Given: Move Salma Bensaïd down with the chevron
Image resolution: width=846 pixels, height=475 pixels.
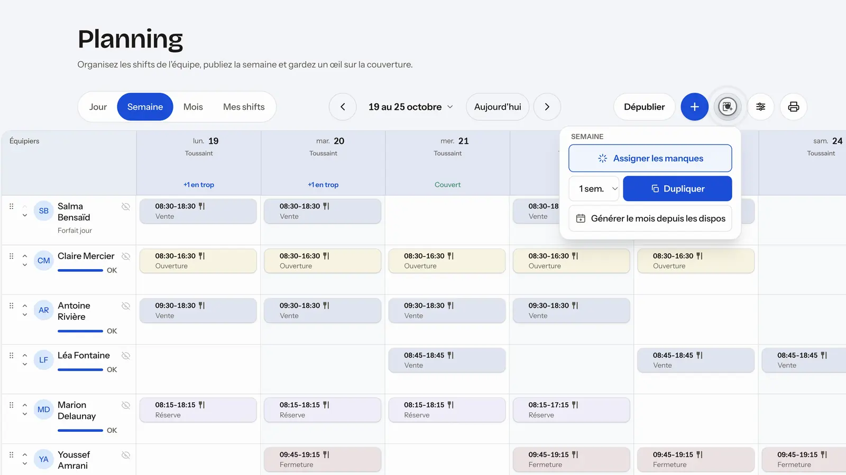Looking at the screenshot, I should [x=25, y=215].
